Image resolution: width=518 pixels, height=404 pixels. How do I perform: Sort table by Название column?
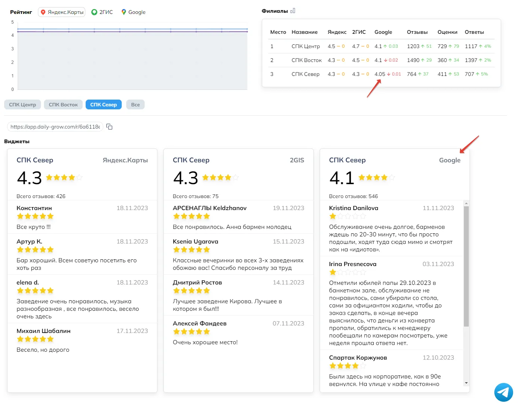click(x=305, y=32)
